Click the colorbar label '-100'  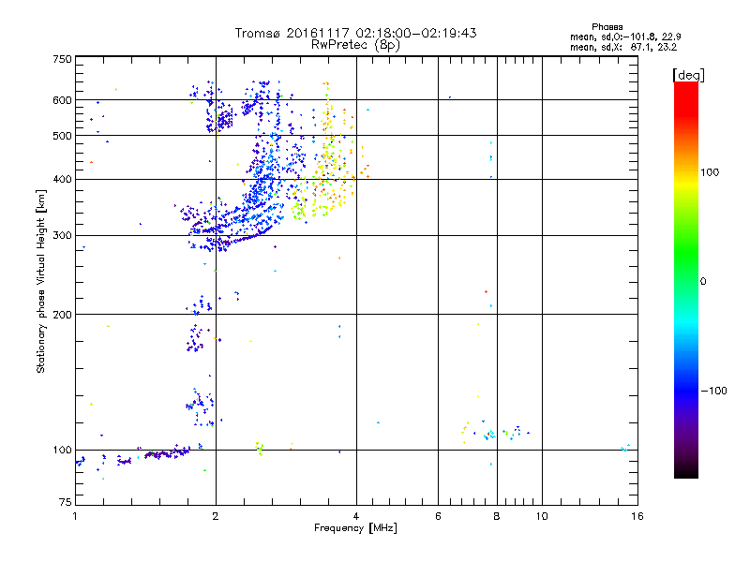click(713, 391)
